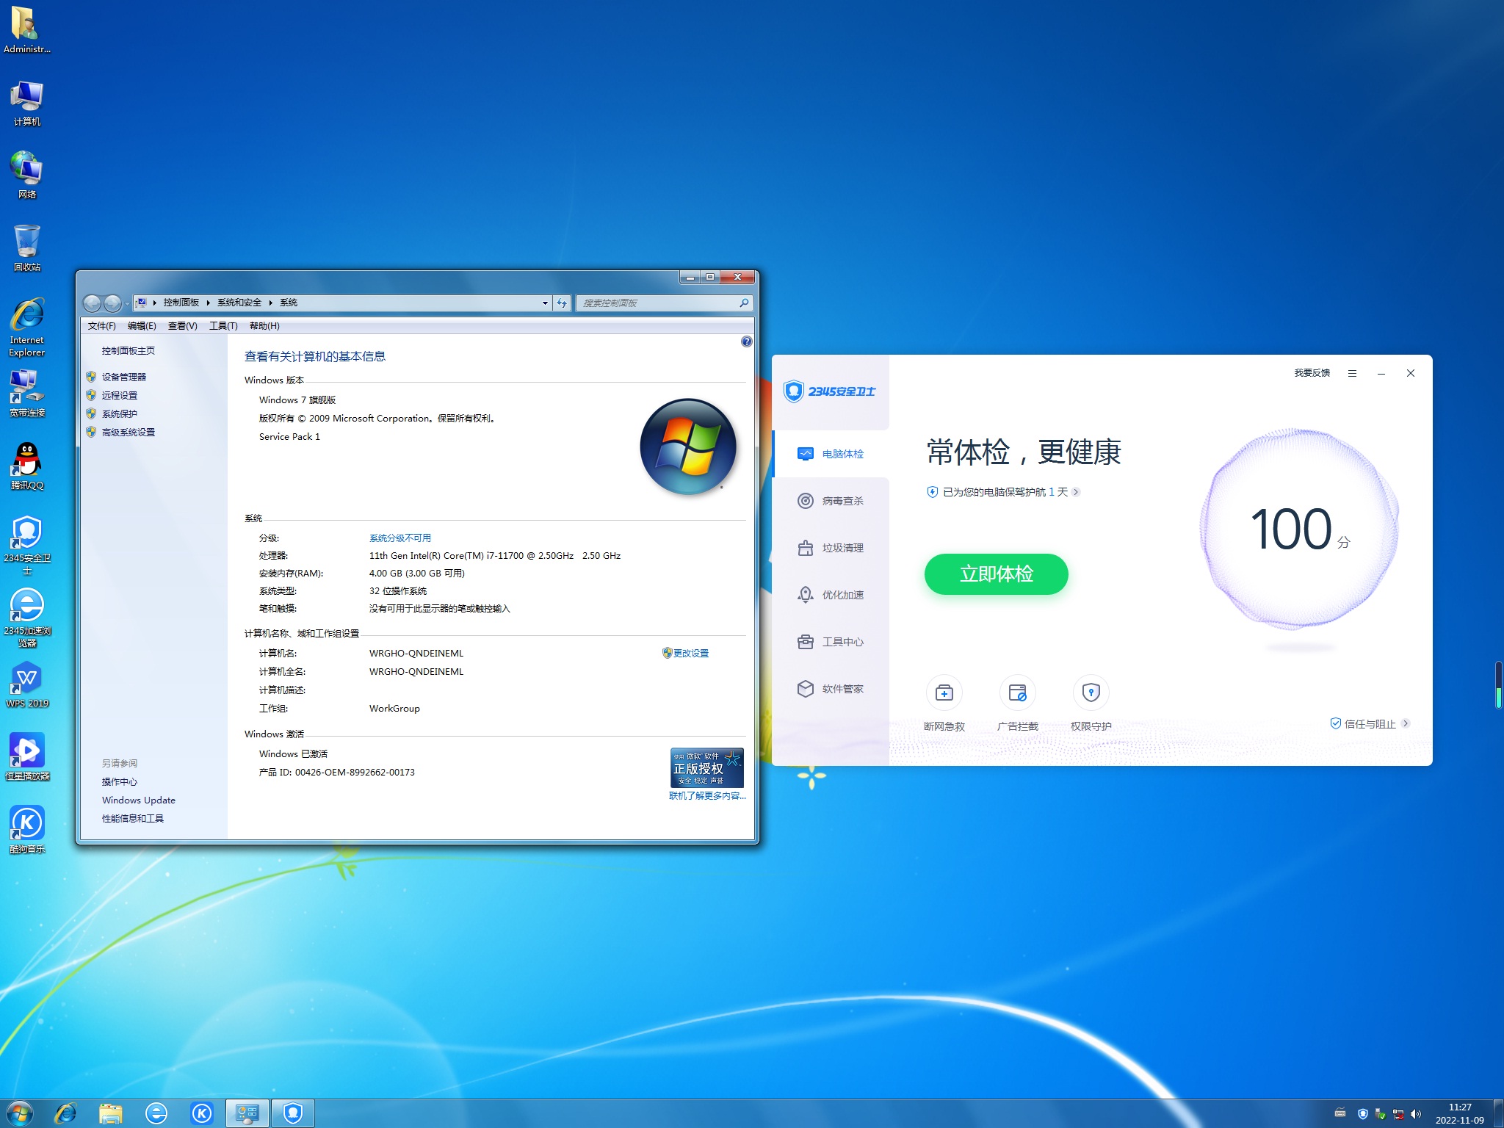Open 高级系统设置 link
Viewport: 1504px width, 1128px height.
[129, 432]
